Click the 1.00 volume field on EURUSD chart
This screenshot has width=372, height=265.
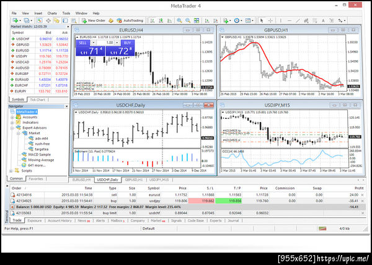pyautogui.click(x=106, y=43)
